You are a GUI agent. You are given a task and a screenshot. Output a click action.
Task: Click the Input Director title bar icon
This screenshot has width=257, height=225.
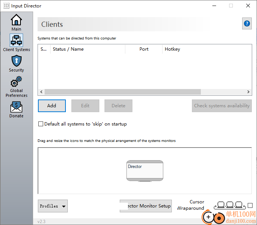(6, 6)
